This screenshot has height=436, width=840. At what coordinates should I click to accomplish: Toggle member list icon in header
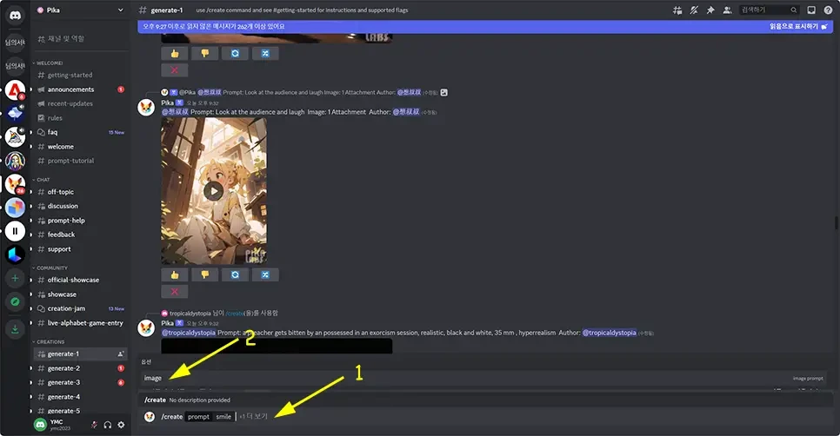pos(727,10)
